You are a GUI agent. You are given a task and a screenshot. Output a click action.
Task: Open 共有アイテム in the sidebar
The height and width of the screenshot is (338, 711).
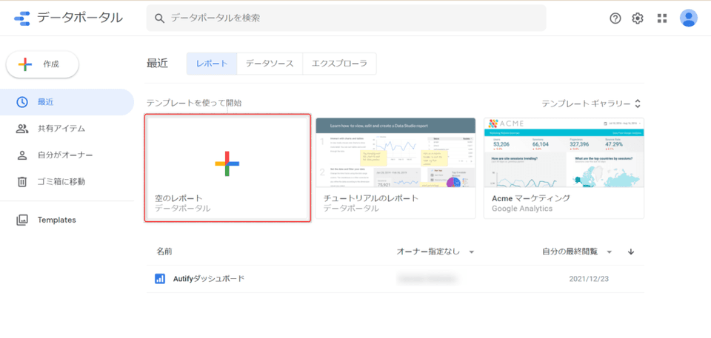point(61,129)
